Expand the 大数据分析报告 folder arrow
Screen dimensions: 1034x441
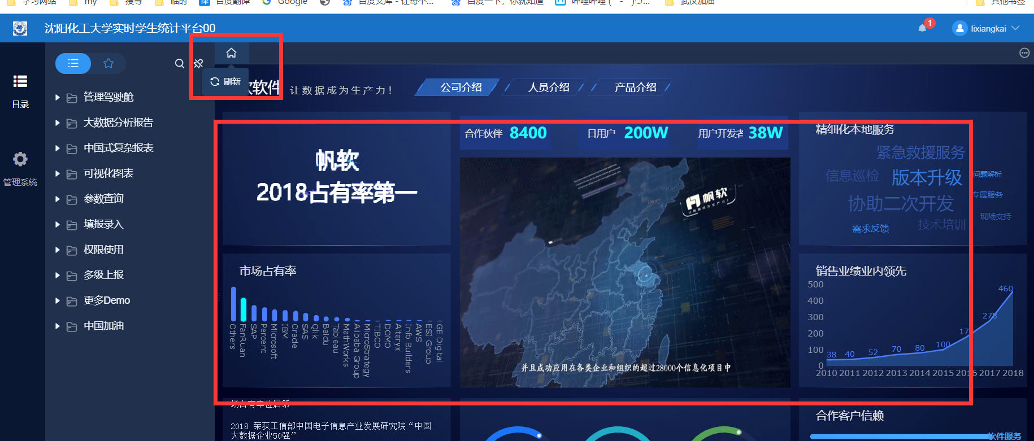[58, 123]
